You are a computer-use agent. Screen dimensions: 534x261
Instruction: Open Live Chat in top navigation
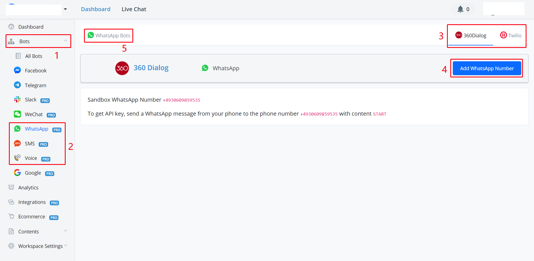(134, 9)
